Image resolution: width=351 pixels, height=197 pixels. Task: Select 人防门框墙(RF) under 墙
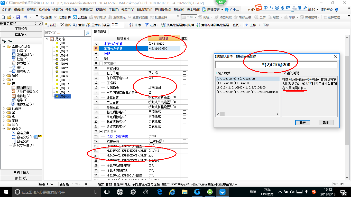[25, 92]
